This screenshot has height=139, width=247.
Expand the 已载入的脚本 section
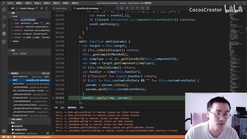coord(29,119)
